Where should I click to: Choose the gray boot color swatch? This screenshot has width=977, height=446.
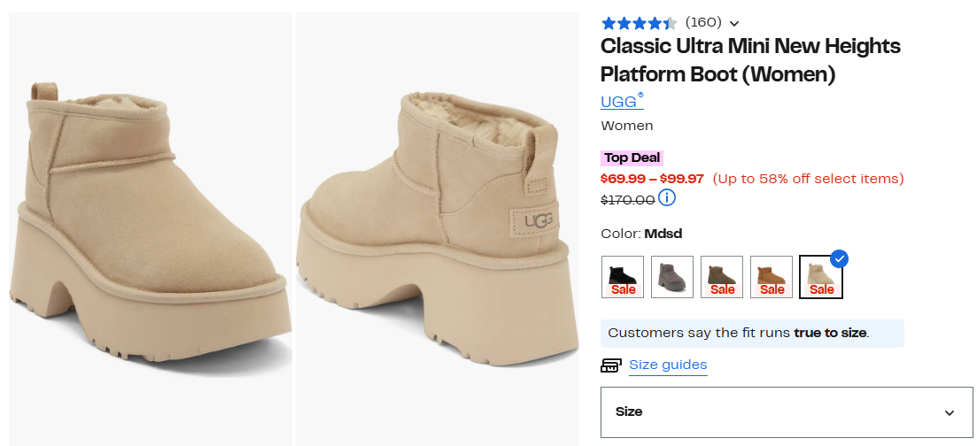pyautogui.click(x=672, y=277)
